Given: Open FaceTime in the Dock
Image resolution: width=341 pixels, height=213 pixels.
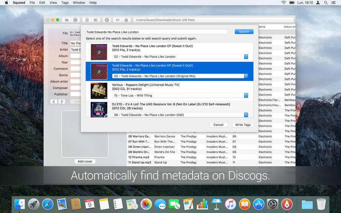Looking at the screenshot, I should click(x=174, y=204).
